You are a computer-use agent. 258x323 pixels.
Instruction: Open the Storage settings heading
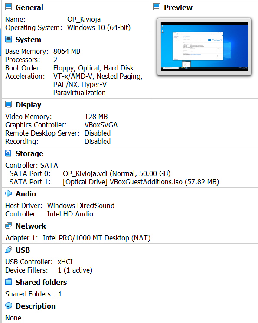pyautogui.click(x=29, y=153)
